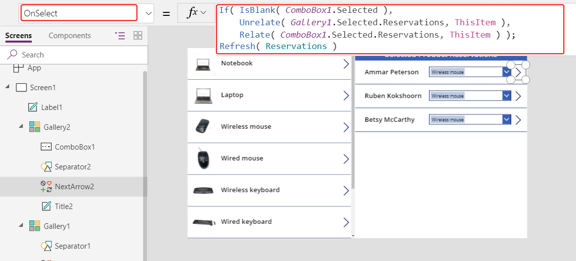Open the property dropdown showing OnSelect
Screen dimensions: 576x261
click(149, 13)
